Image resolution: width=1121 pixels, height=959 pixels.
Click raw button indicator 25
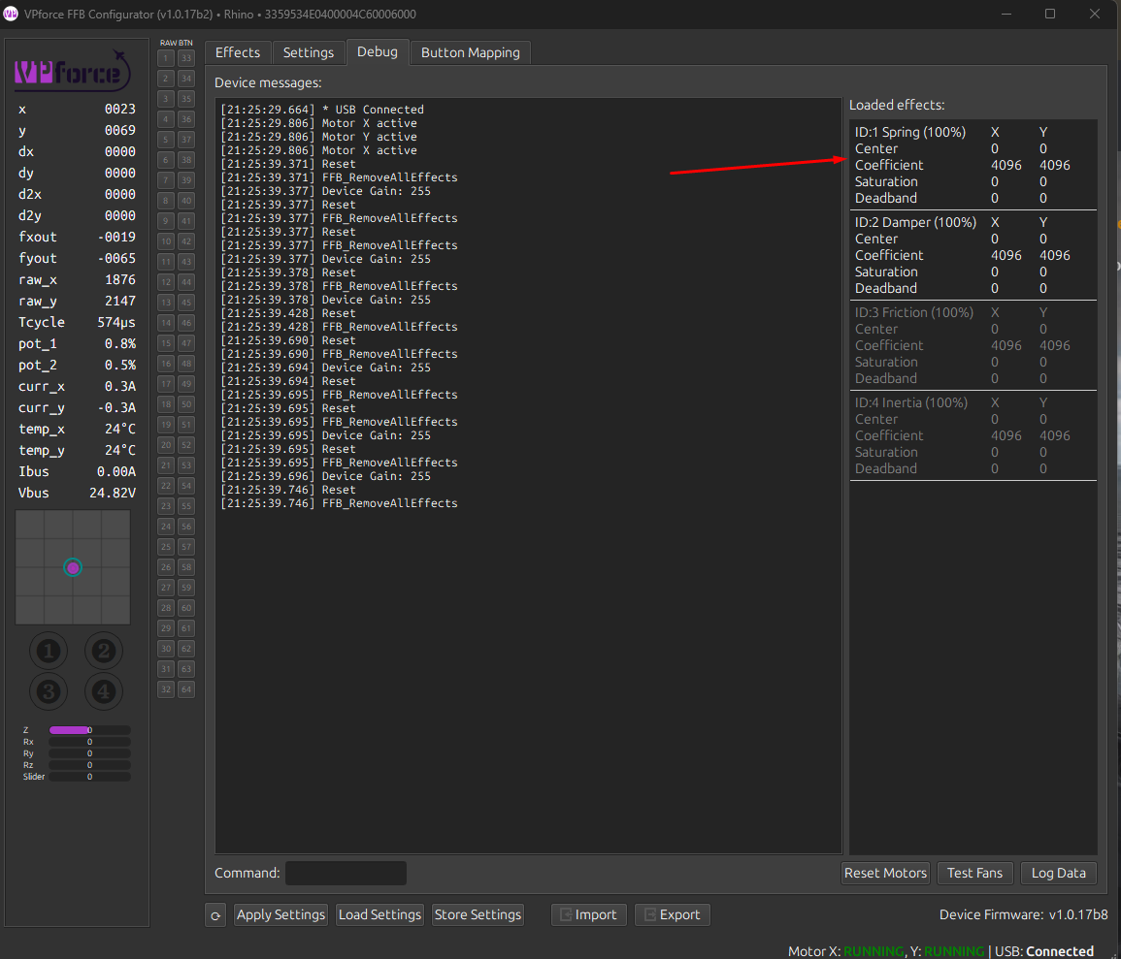click(x=166, y=546)
